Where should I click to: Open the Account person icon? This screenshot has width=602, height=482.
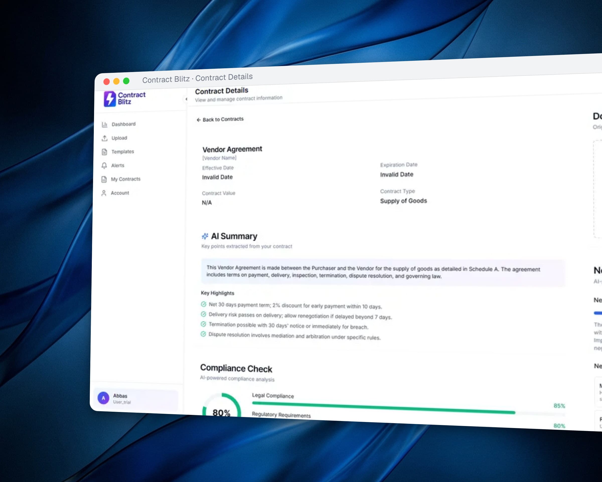tap(104, 193)
